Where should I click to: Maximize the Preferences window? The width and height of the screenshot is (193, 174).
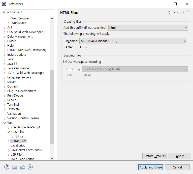(175, 4)
